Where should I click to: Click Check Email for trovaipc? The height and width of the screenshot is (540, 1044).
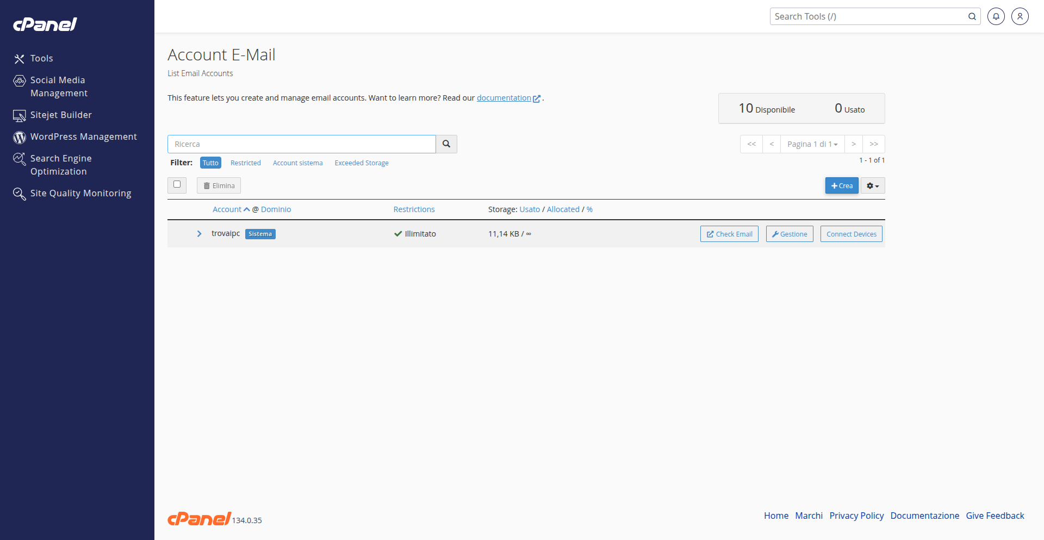(x=729, y=234)
